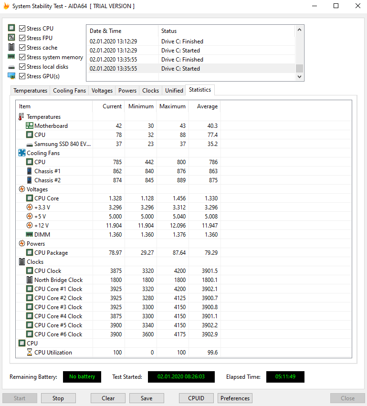367x406 pixels.
Task: Click the blue fan icon of Cooling Fans group
Action: (22, 153)
